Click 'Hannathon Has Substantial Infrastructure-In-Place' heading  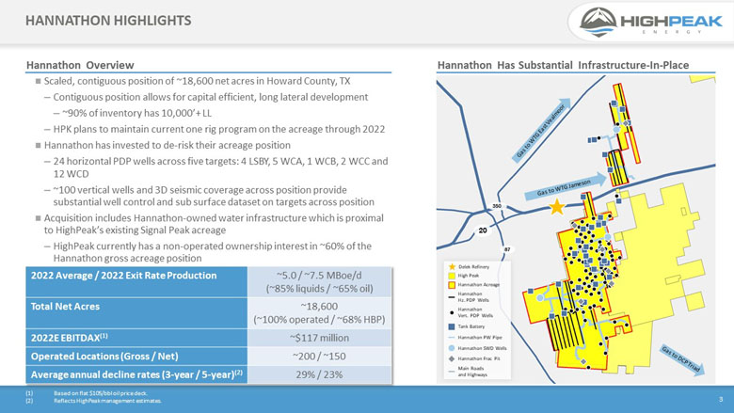tap(563, 65)
